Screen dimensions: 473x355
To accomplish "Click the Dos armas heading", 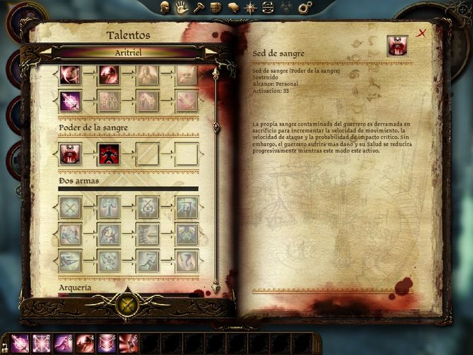I will 79,181.
